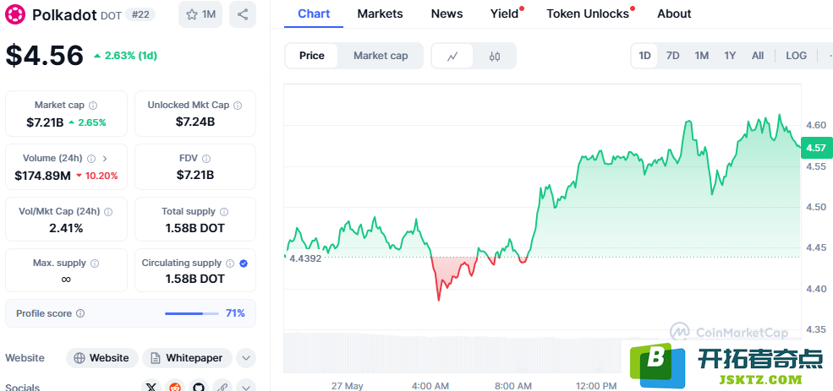
Task: Switch to the Markets tab
Action: tap(380, 14)
